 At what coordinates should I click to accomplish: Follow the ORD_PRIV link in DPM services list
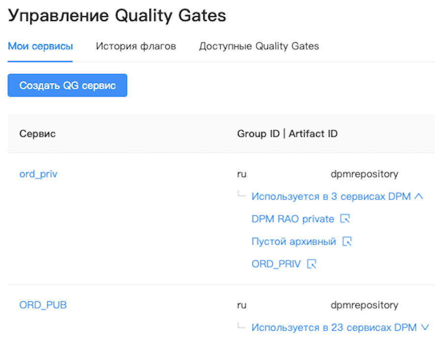[x=276, y=264]
